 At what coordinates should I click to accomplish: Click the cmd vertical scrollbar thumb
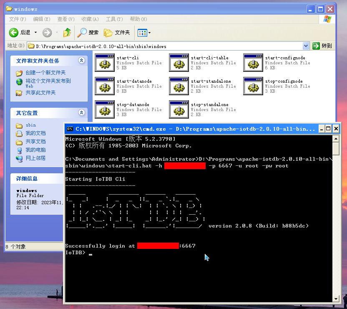tap(336, 149)
